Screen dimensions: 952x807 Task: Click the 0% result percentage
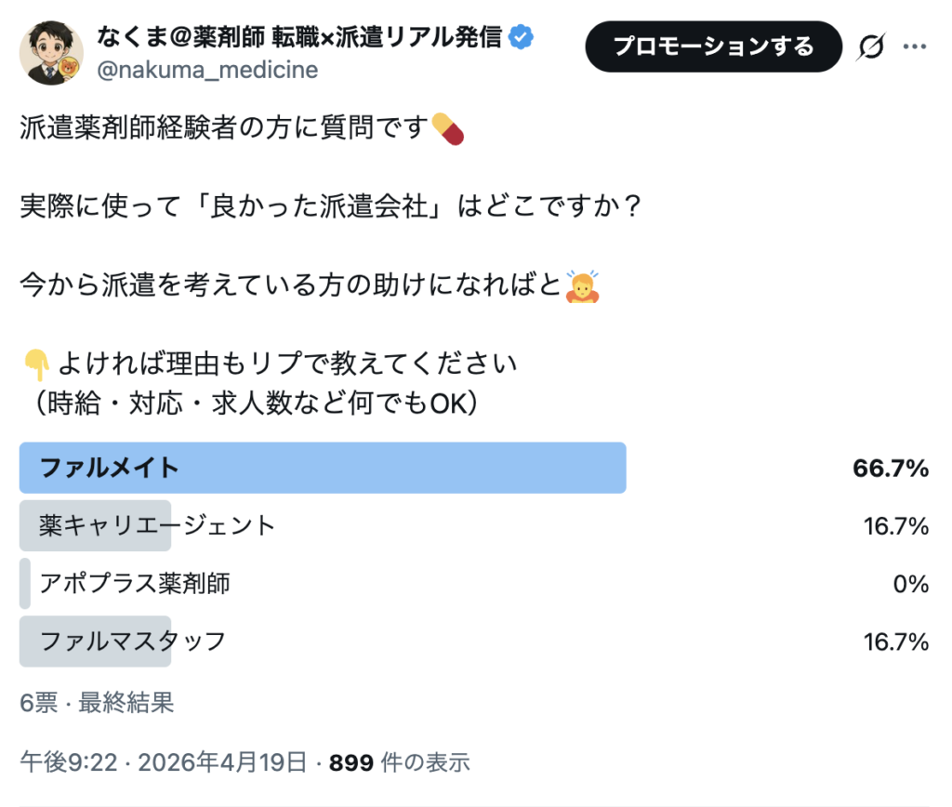[x=910, y=584]
